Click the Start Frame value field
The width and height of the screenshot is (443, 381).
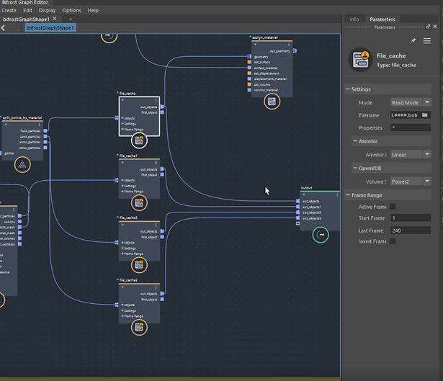tap(411, 218)
